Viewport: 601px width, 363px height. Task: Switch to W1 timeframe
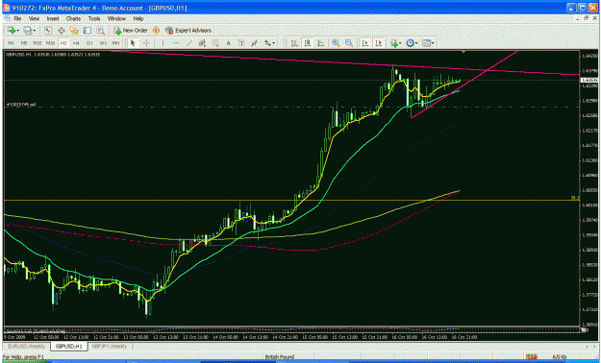click(103, 43)
